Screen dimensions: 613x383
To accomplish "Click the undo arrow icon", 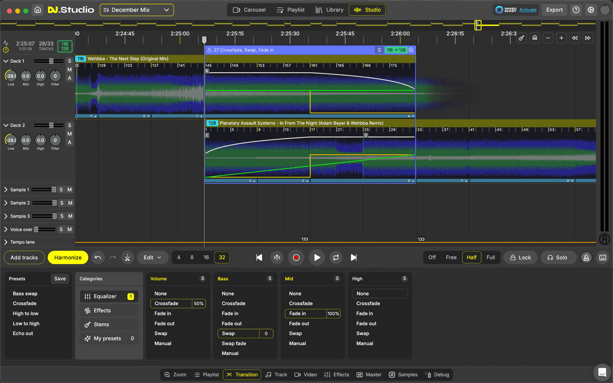I will (x=98, y=258).
